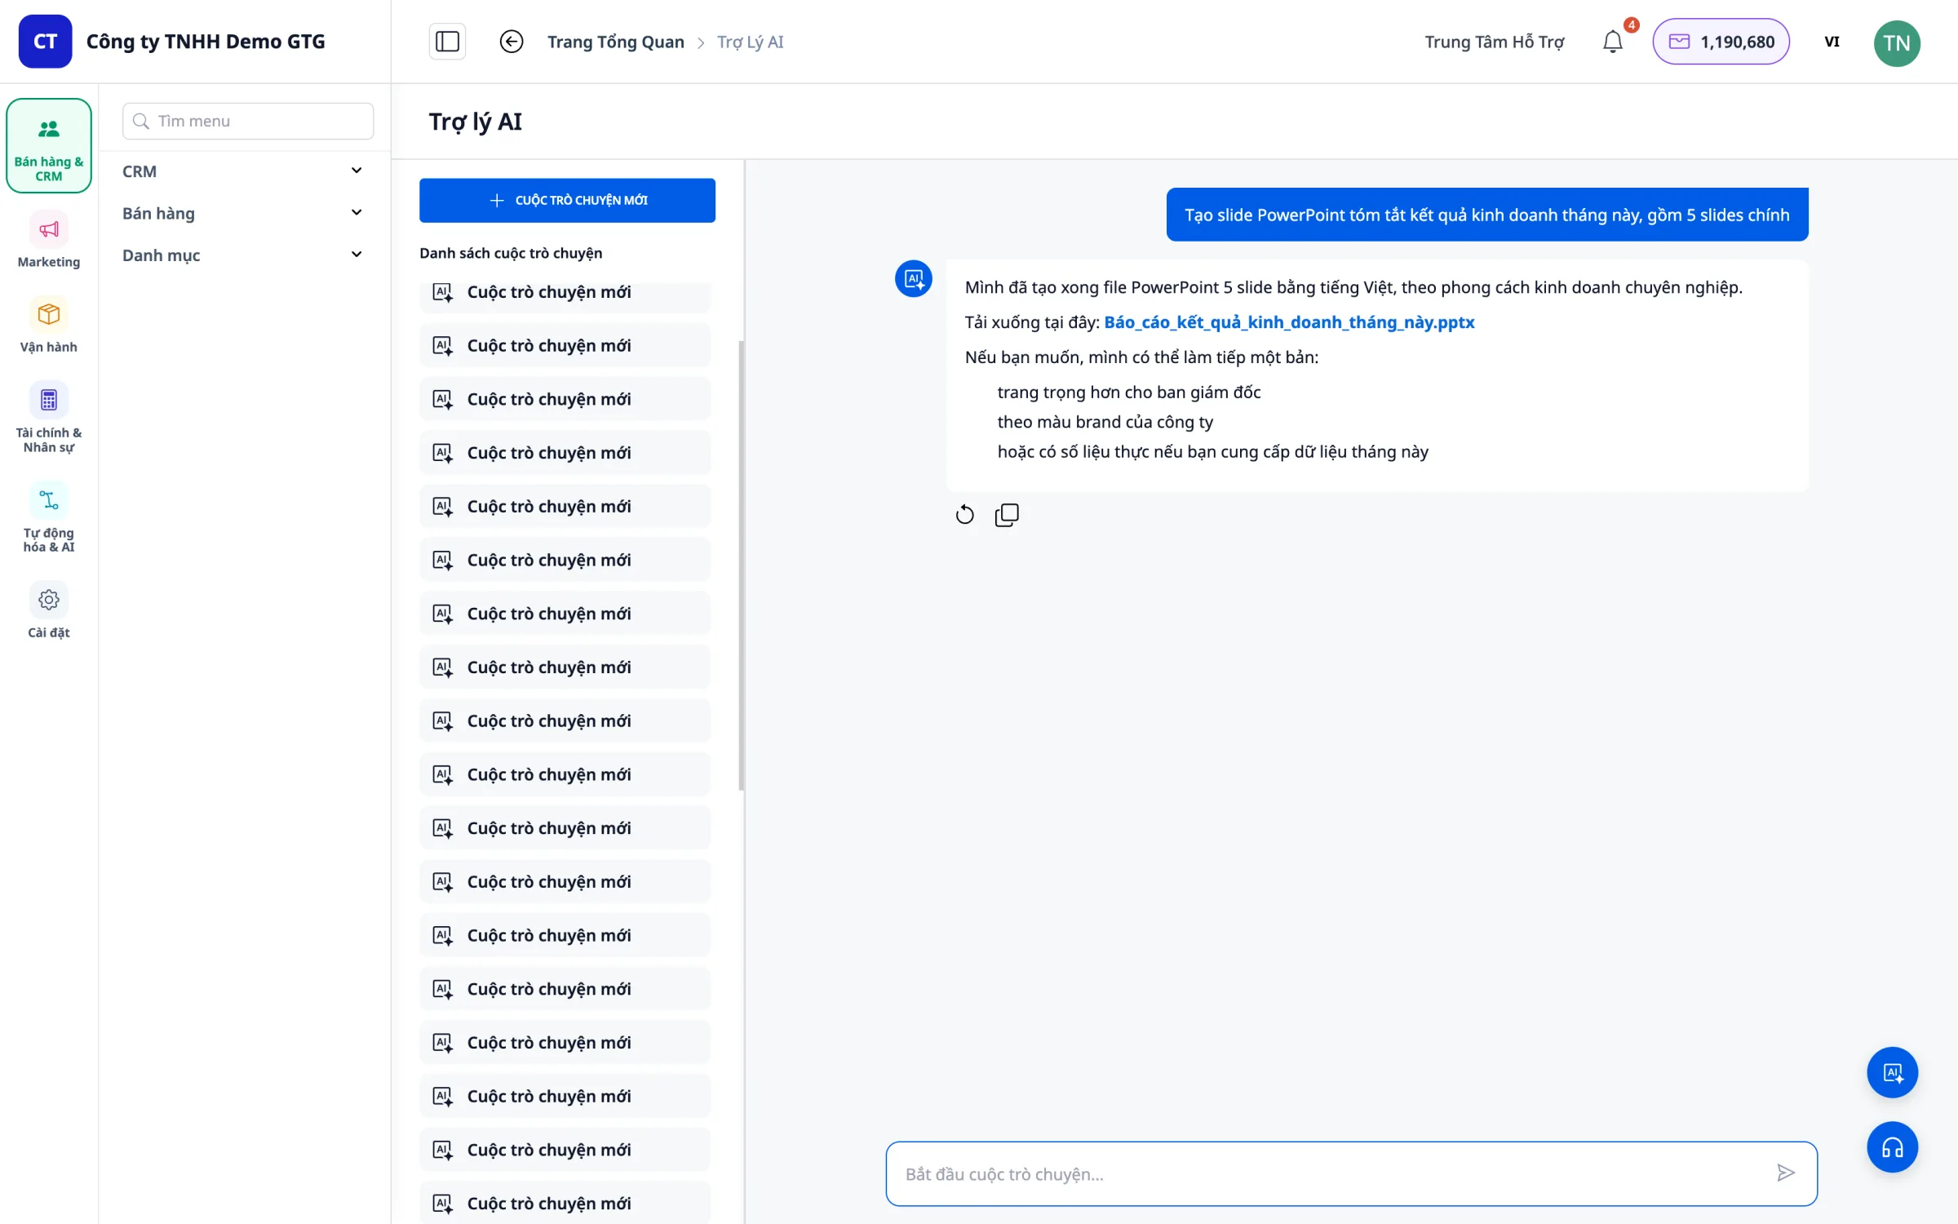Open the Tự động hóa & AI module
Screen dimensions: 1958x1224
tap(49, 518)
